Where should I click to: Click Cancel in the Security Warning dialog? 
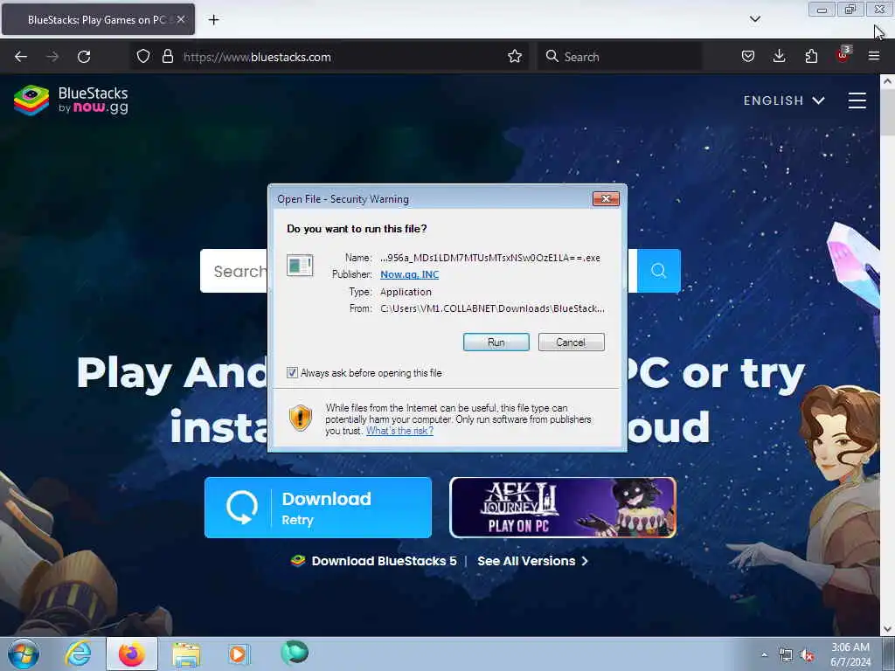[x=571, y=342]
